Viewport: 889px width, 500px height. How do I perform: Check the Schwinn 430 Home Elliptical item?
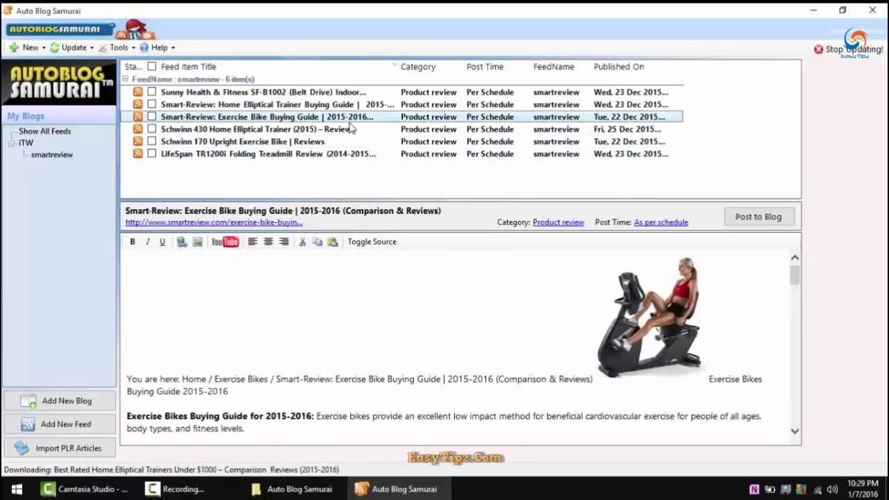pyautogui.click(x=151, y=129)
